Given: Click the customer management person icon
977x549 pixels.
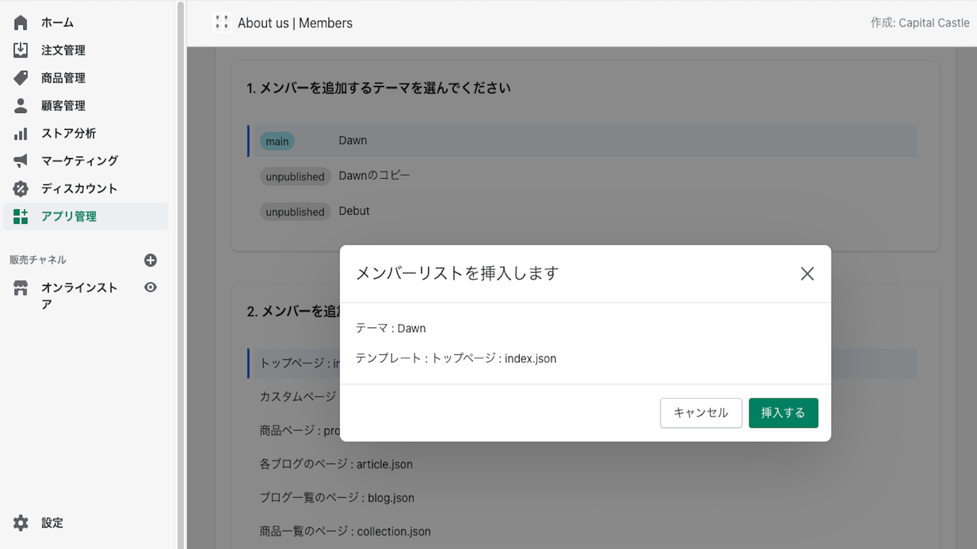Looking at the screenshot, I should [21, 106].
